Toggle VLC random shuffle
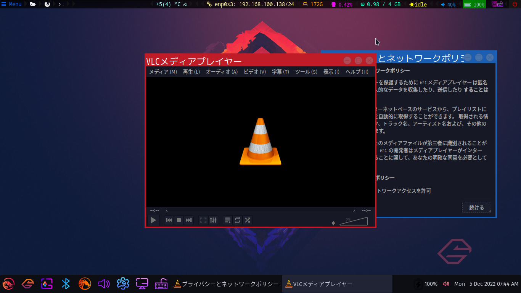This screenshot has height=293, width=521. [x=248, y=220]
